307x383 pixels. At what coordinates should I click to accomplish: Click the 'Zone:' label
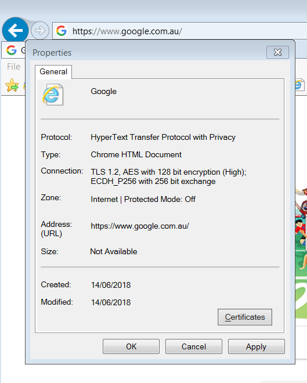(x=51, y=197)
